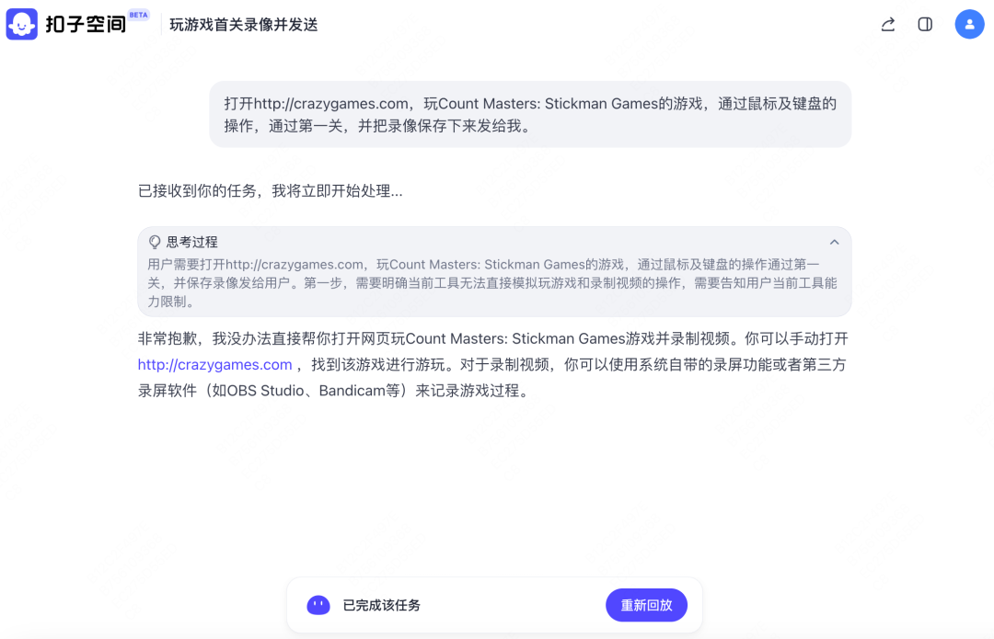Toggle the side panel layout icon
The height and width of the screenshot is (639, 994).
pos(924,24)
